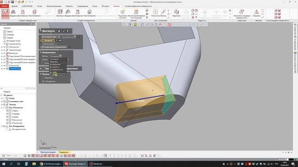The width and height of the screenshot is (298, 167).
Task: Click the Windows Start button
Action: 3,164
